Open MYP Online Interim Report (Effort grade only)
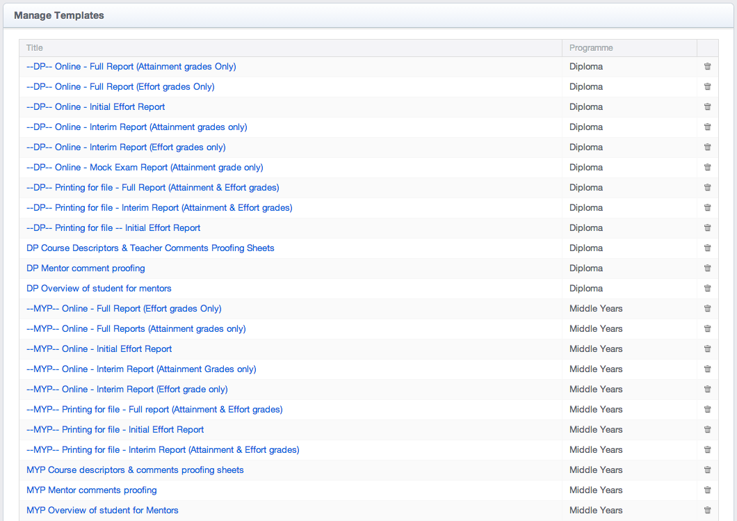Viewport: 737px width, 521px height. coord(127,390)
